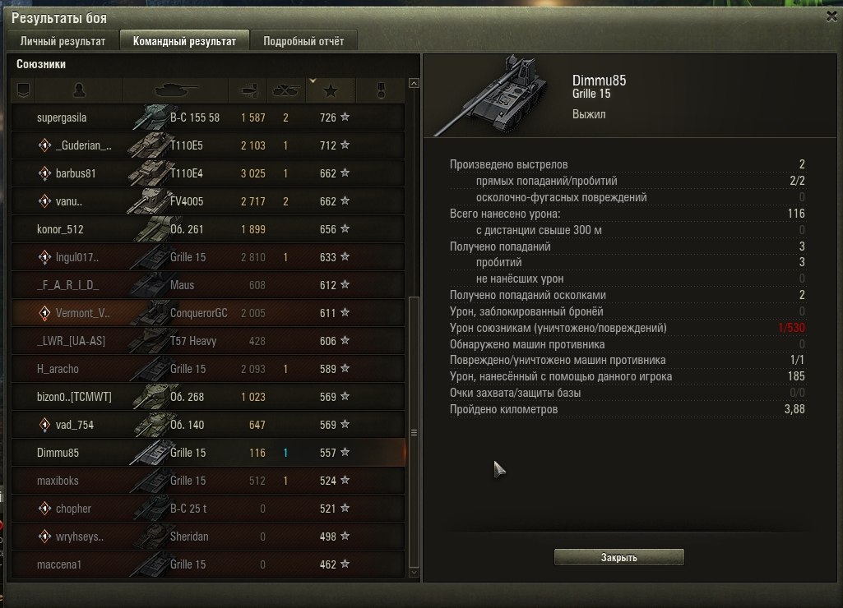
Task: Sort allies by player name icon
Action: point(79,90)
